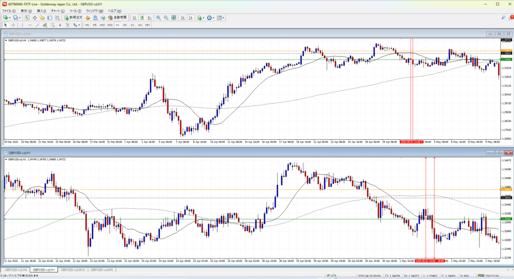Choose the horizontal line drawing tool
This screenshot has height=279, width=514.
click(30, 25)
